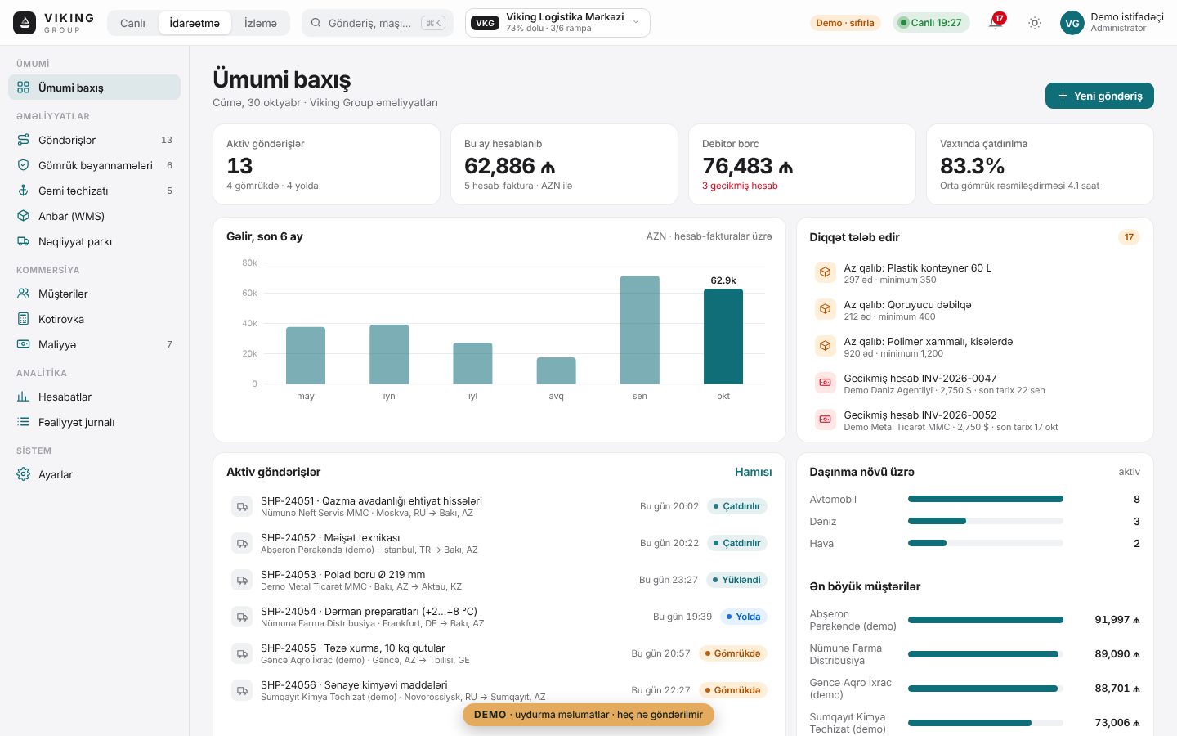The width and height of the screenshot is (1177, 736).
Task: Click the Kotirovka calculator icon
Action: pos(24,319)
